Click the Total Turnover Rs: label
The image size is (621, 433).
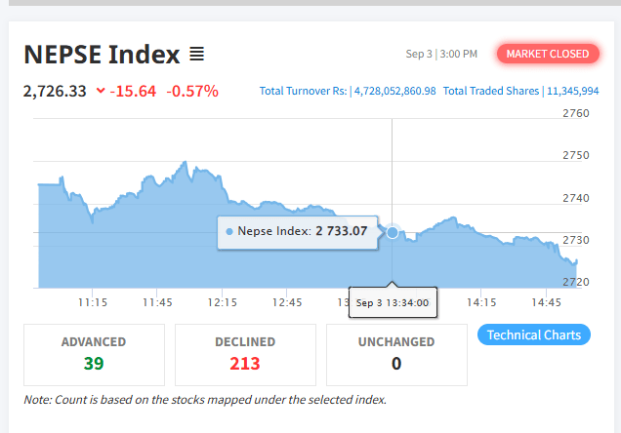click(x=303, y=91)
